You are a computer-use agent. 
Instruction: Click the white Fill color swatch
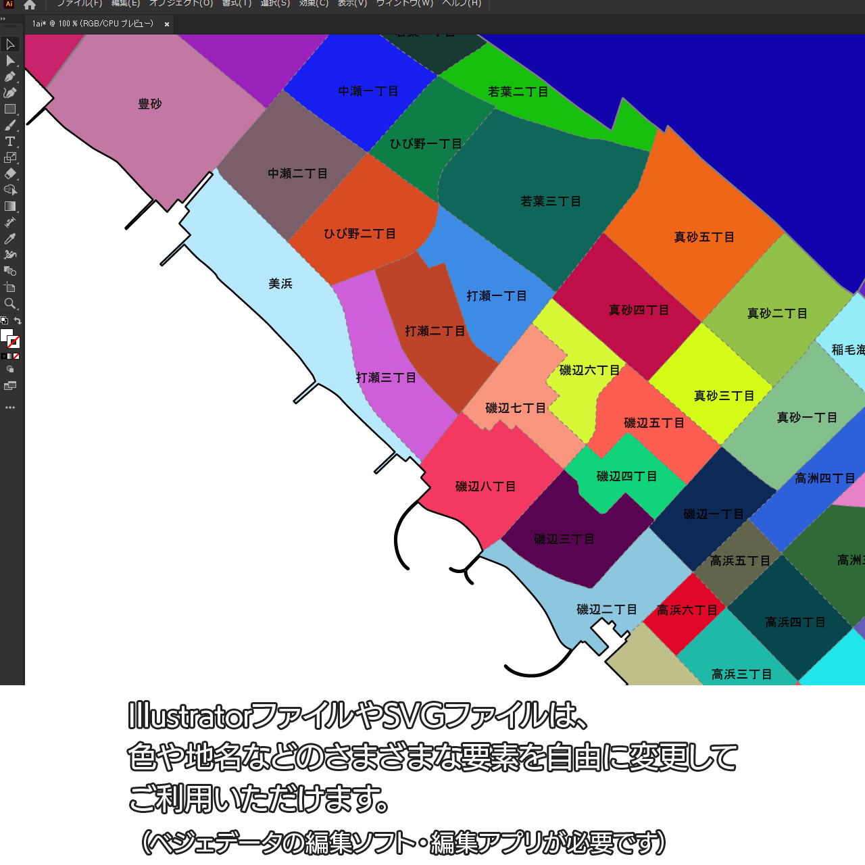point(7,335)
